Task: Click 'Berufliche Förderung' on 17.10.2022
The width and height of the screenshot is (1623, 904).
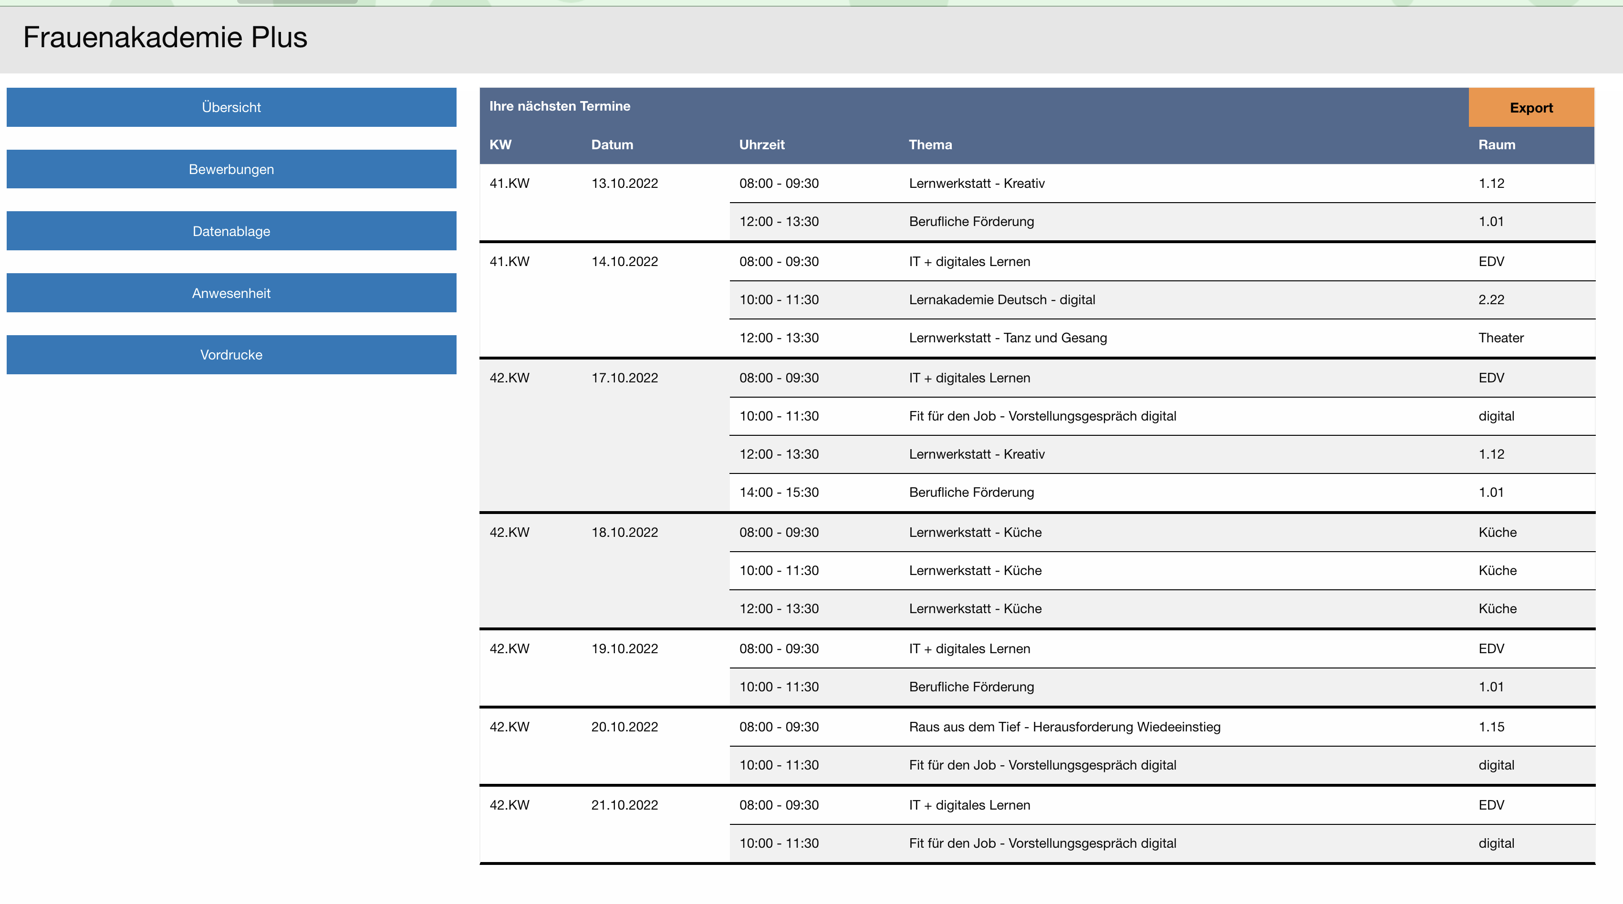Action: pyautogui.click(x=971, y=493)
